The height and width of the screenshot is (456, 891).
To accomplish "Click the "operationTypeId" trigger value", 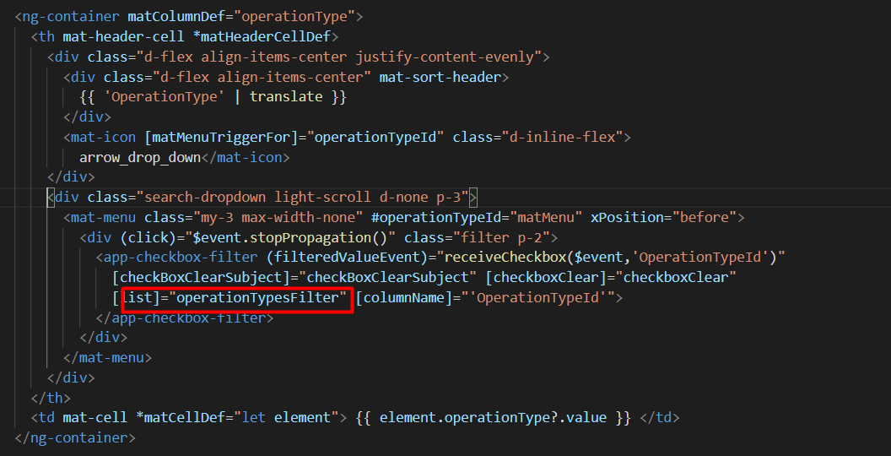I will point(375,137).
